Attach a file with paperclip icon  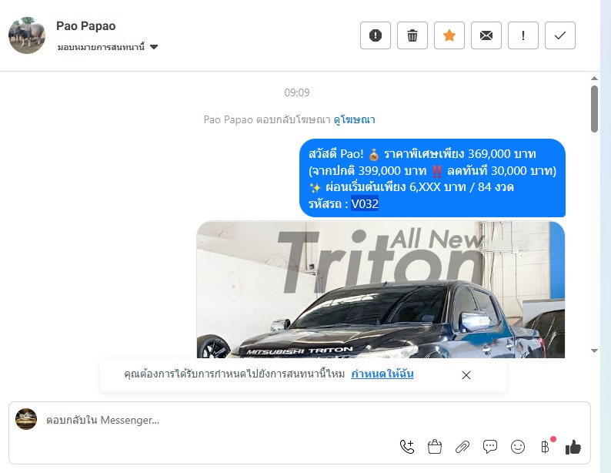(462, 447)
